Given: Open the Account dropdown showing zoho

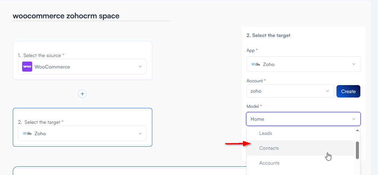Looking at the screenshot, I should pyautogui.click(x=289, y=91).
